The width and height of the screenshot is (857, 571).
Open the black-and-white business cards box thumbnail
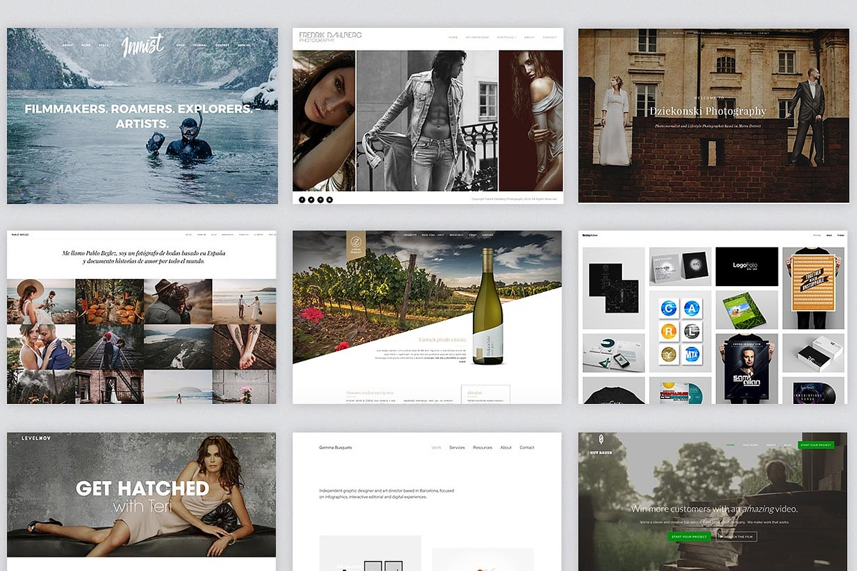[814, 353]
